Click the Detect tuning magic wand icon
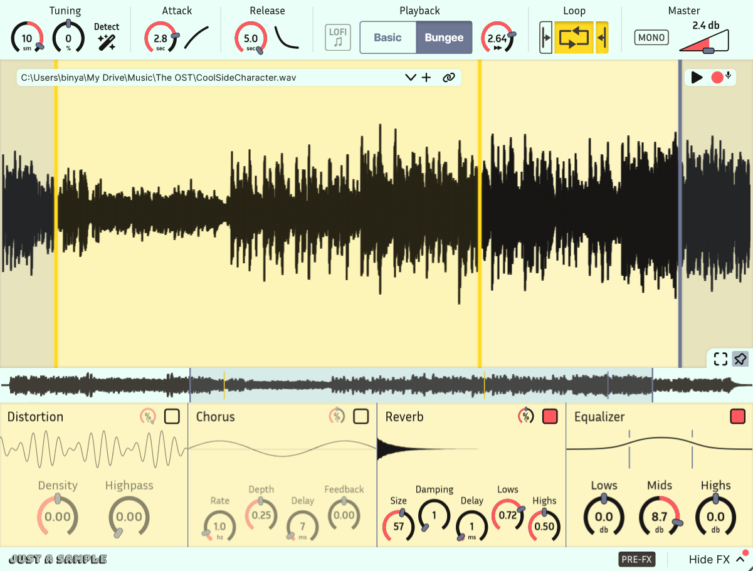This screenshot has width=753, height=571. coord(107,42)
